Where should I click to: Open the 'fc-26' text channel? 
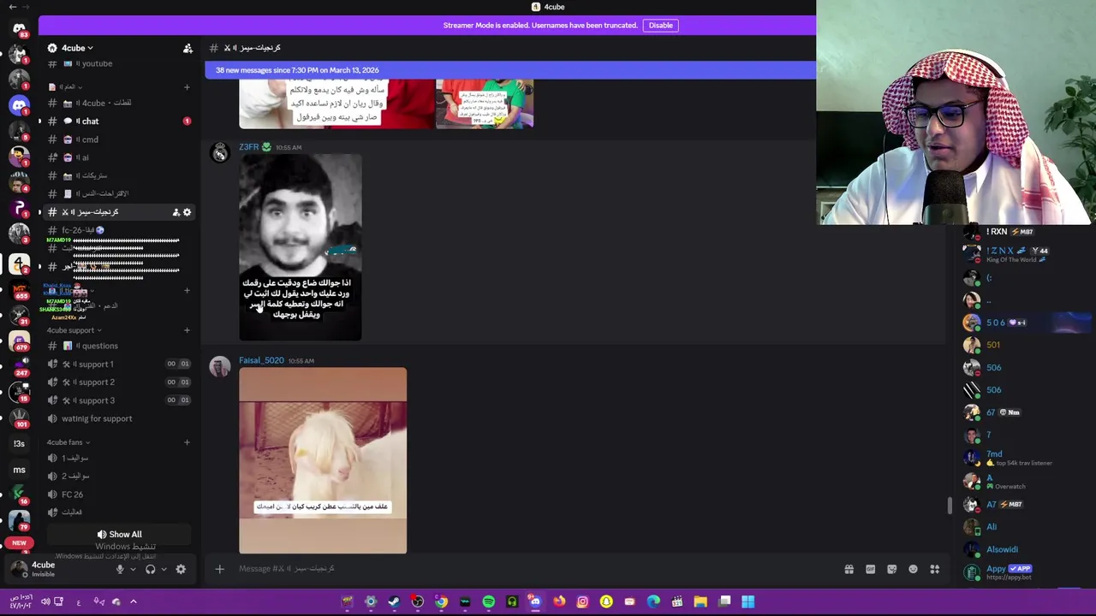pos(120,230)
